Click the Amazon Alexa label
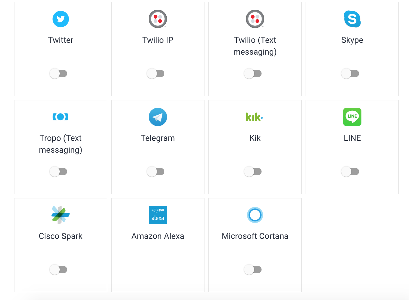The image size is (409, 300). [158, 236]
